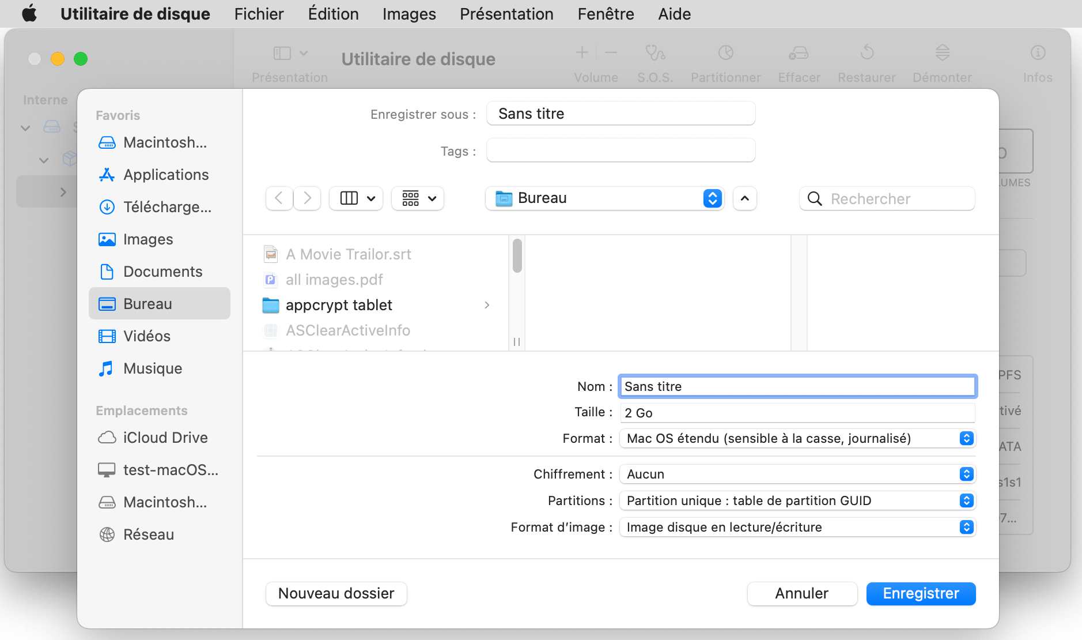This screenshot has width=1082, height=640.
Task: Open the Bureau location popup
Action: pyautogui.click(x=605, y=198)
